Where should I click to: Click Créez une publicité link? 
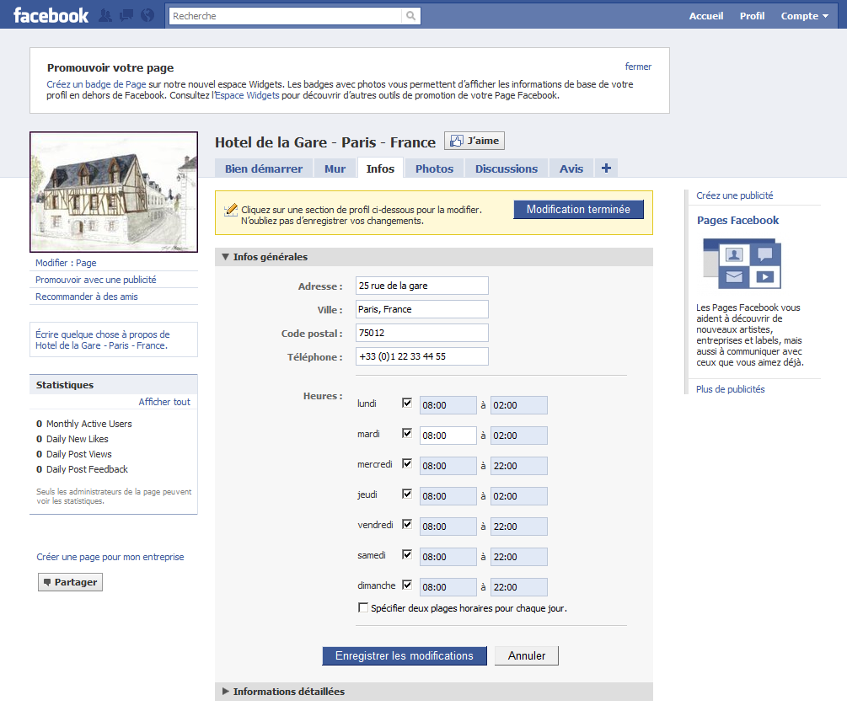[734, 195]
